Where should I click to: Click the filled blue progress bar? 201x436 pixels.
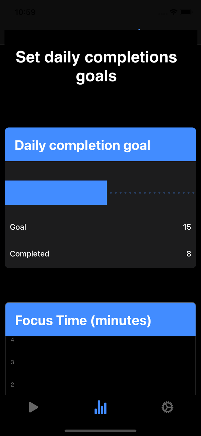coord(56,193)
